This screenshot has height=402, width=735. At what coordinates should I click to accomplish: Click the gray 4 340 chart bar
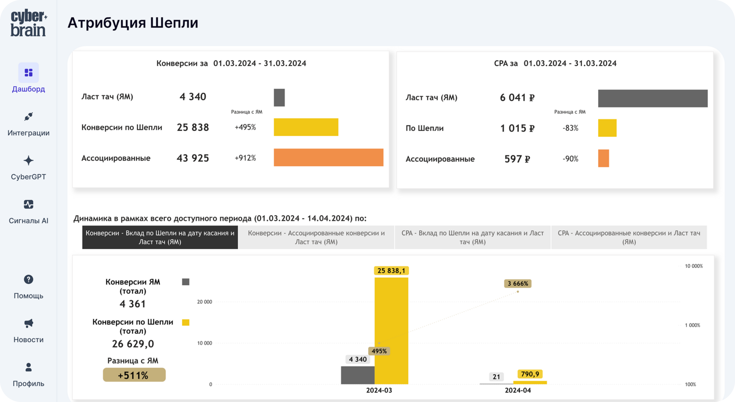pyautogui.click(x=358, y=375)
